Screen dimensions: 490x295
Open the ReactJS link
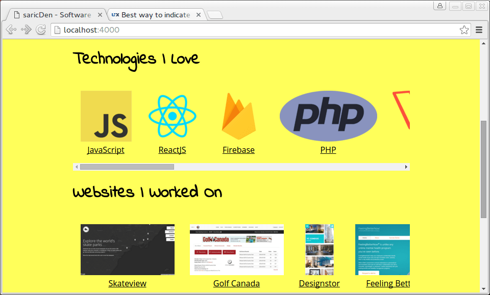172,150
